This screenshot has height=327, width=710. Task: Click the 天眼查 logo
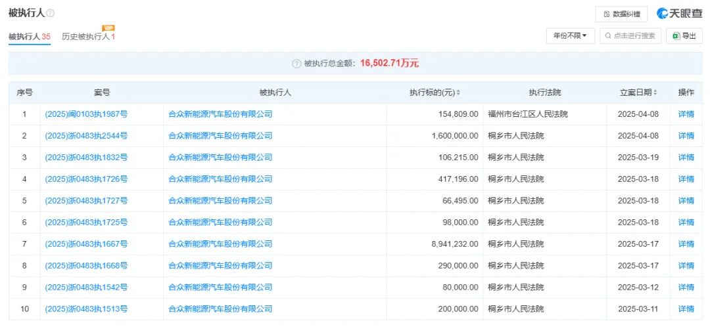click(x=679, y=14)
